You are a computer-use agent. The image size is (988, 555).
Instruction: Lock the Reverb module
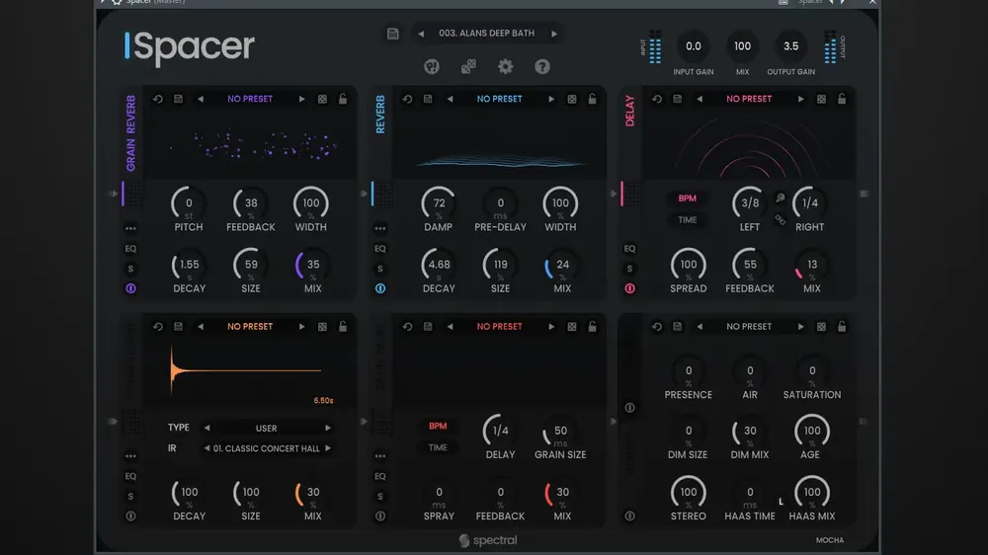pos(592,99)
